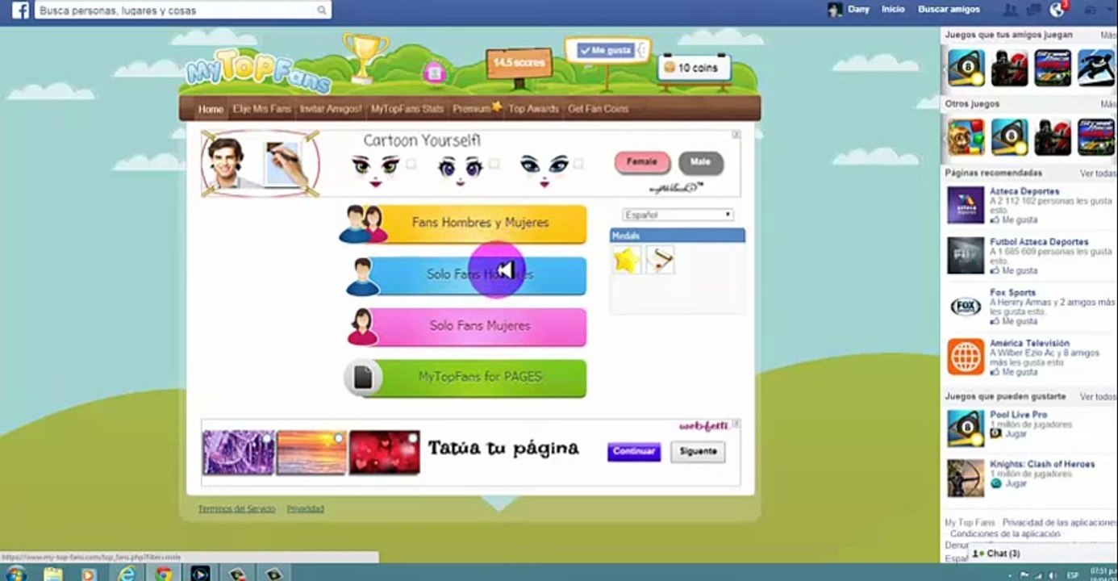The height and width of the screenshot is (581, 1118).
Task: Click the Female button in the ad
Action: 642,162
